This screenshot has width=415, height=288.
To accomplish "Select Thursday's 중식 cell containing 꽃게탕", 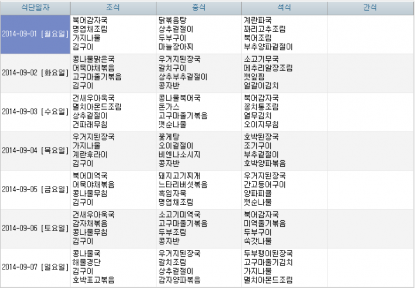I will [x=199, y=151].
